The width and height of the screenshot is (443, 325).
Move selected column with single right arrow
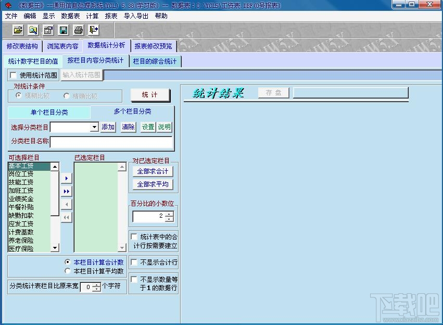pyautogui.click(x=66, y=179)
